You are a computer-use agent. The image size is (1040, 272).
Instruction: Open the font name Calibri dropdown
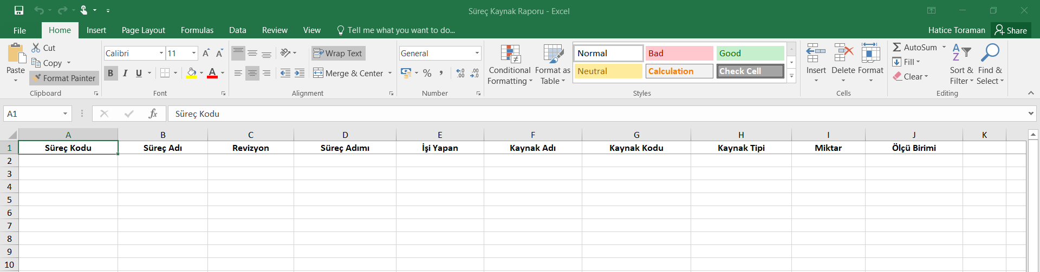(161, 53)
